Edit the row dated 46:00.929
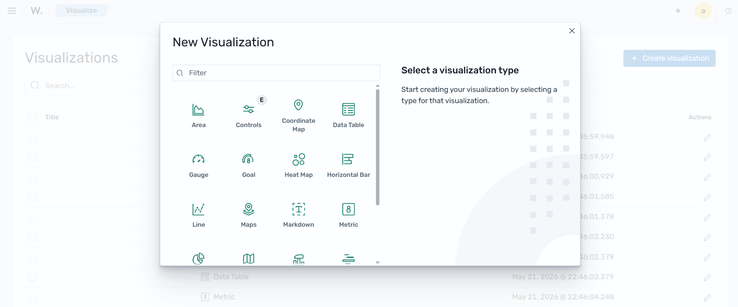738x307 pixels. coord(707,177)
